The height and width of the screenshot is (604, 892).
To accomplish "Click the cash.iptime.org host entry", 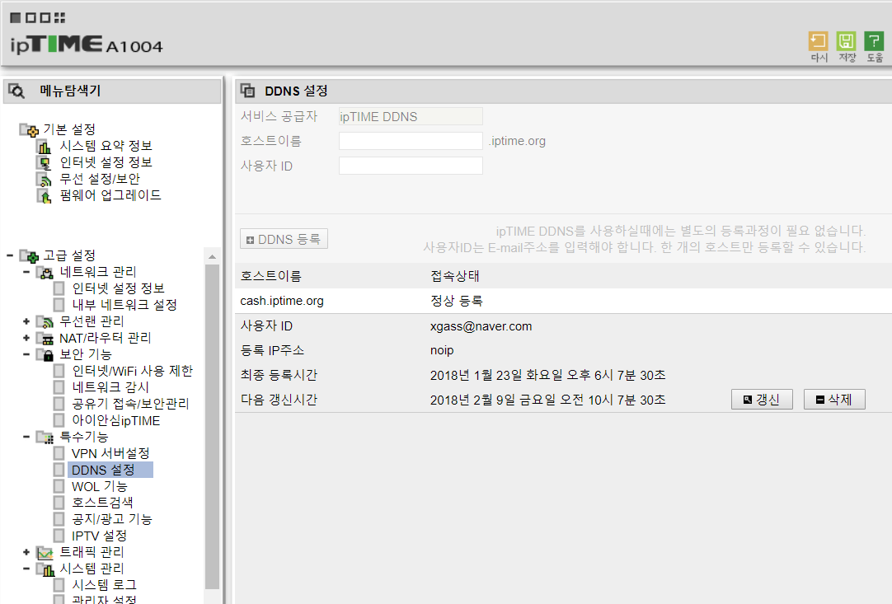I will [282, 301].
